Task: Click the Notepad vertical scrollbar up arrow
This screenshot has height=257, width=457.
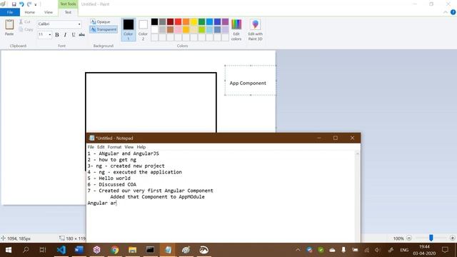Action: (357, 153)
